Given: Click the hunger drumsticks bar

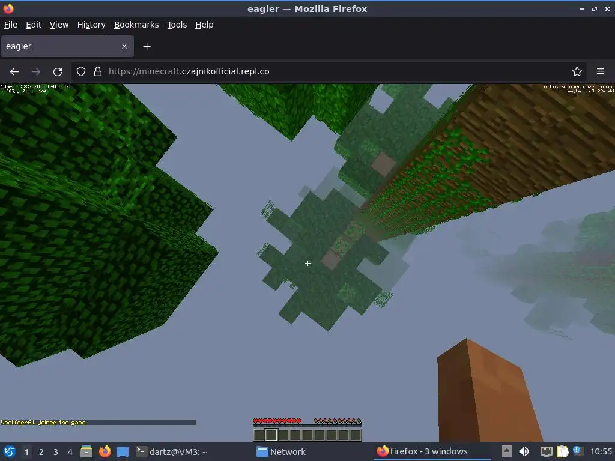Looking at the screenshot, I should (x=338, y=421).
